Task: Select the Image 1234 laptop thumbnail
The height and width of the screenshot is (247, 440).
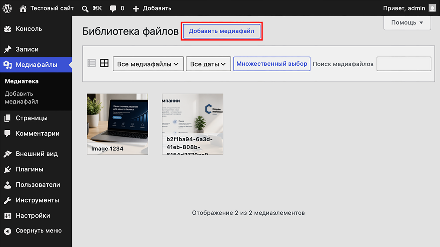Action: click(x=117, y=124)
